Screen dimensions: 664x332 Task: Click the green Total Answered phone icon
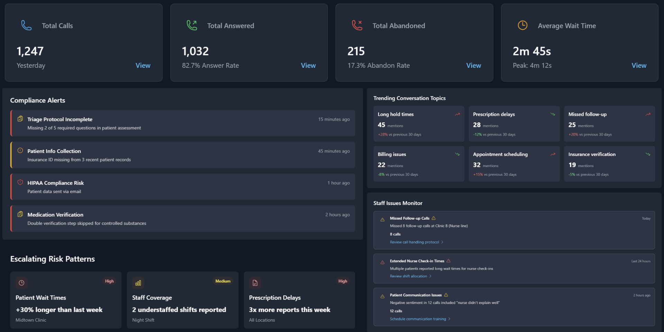192,25
